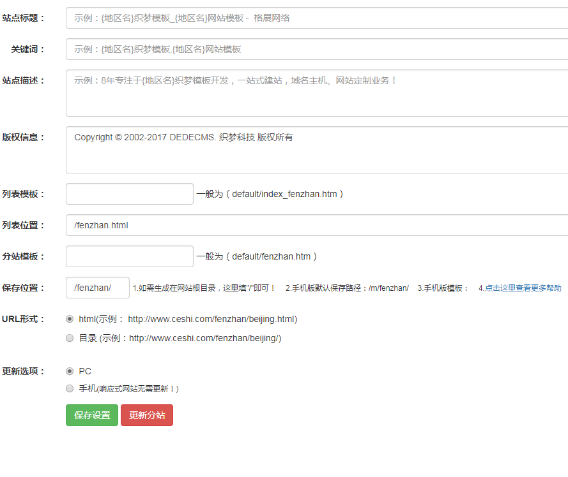Viewport: 568px width, 477px height.
Task: Click the 站点标题 field label
Action: tap(24, 18)
